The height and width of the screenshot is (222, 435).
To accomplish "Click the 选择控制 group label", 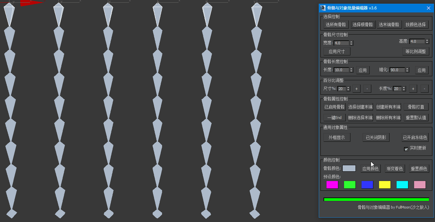I will tap(332, 16).
